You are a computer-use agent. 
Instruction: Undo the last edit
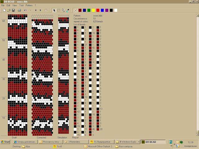(25, 10)
